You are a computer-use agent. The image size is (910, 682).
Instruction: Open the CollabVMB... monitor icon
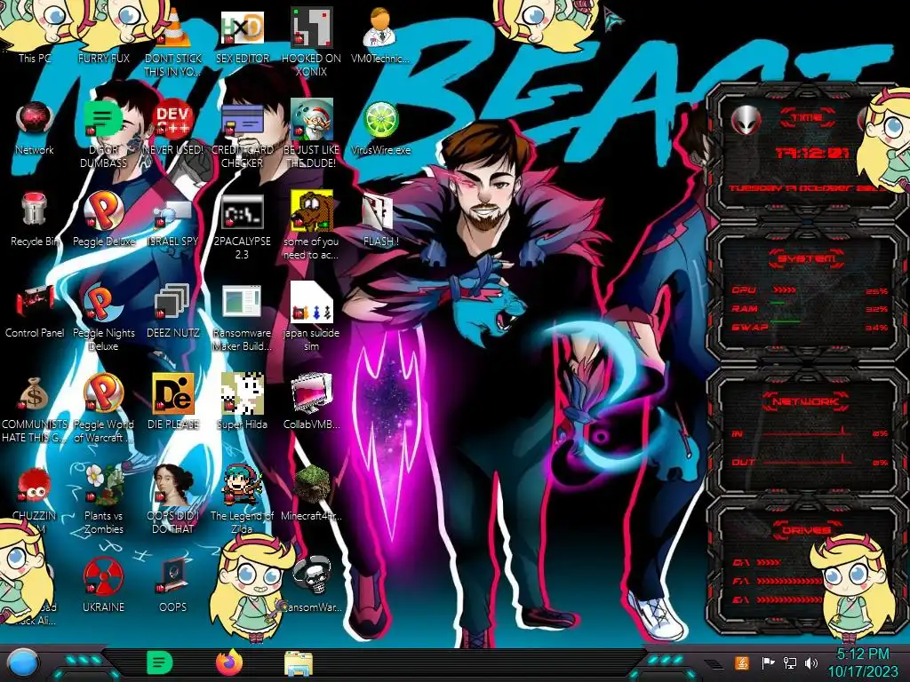click(x=311, y=402)
